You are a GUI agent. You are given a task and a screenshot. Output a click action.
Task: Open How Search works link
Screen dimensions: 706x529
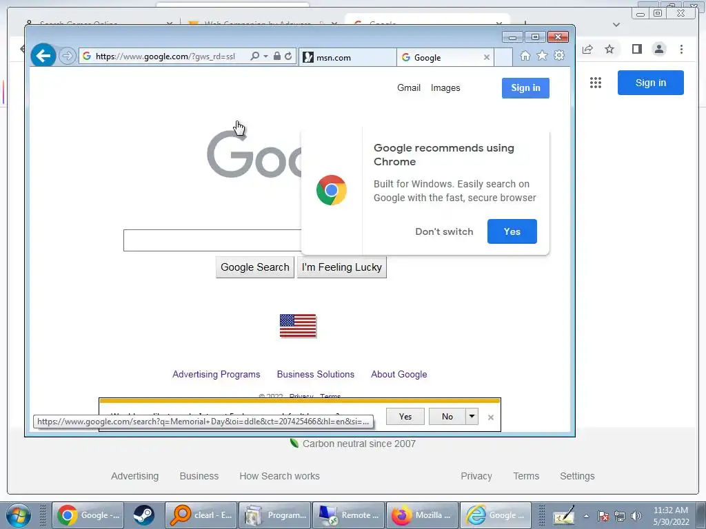pos(280,476)
